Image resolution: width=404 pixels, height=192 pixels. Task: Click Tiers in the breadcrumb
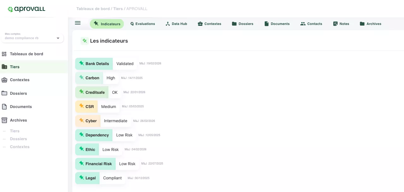click(x=118, y=9)
